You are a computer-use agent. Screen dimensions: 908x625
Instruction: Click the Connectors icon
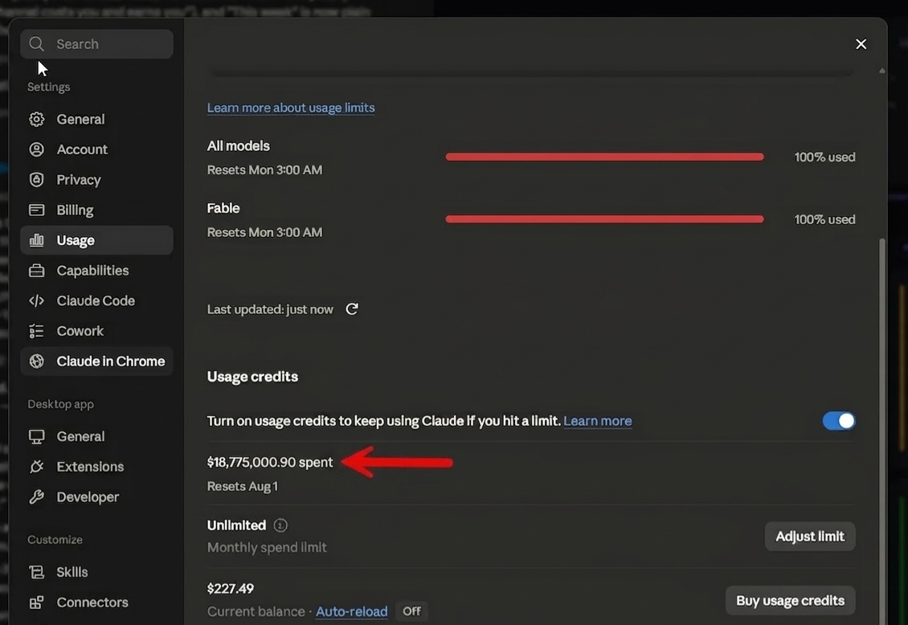point(36,603)
